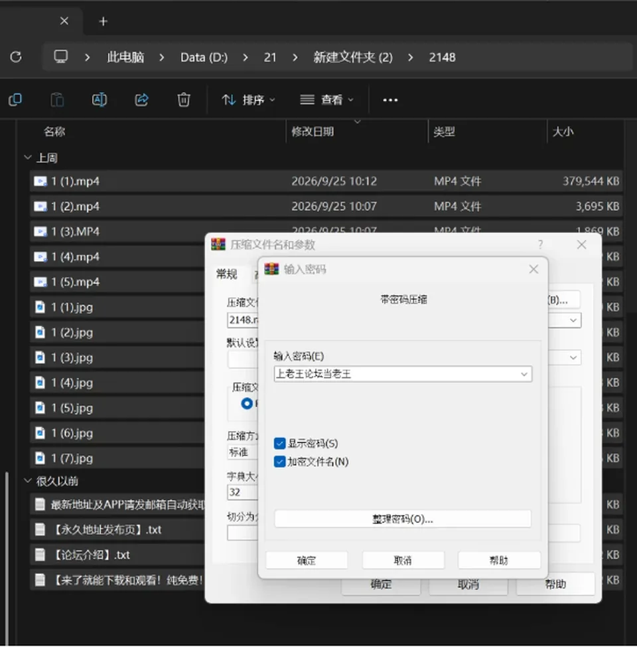
Task: Select the file 1 (7).jpg
Action: click(x=117, y=458)
